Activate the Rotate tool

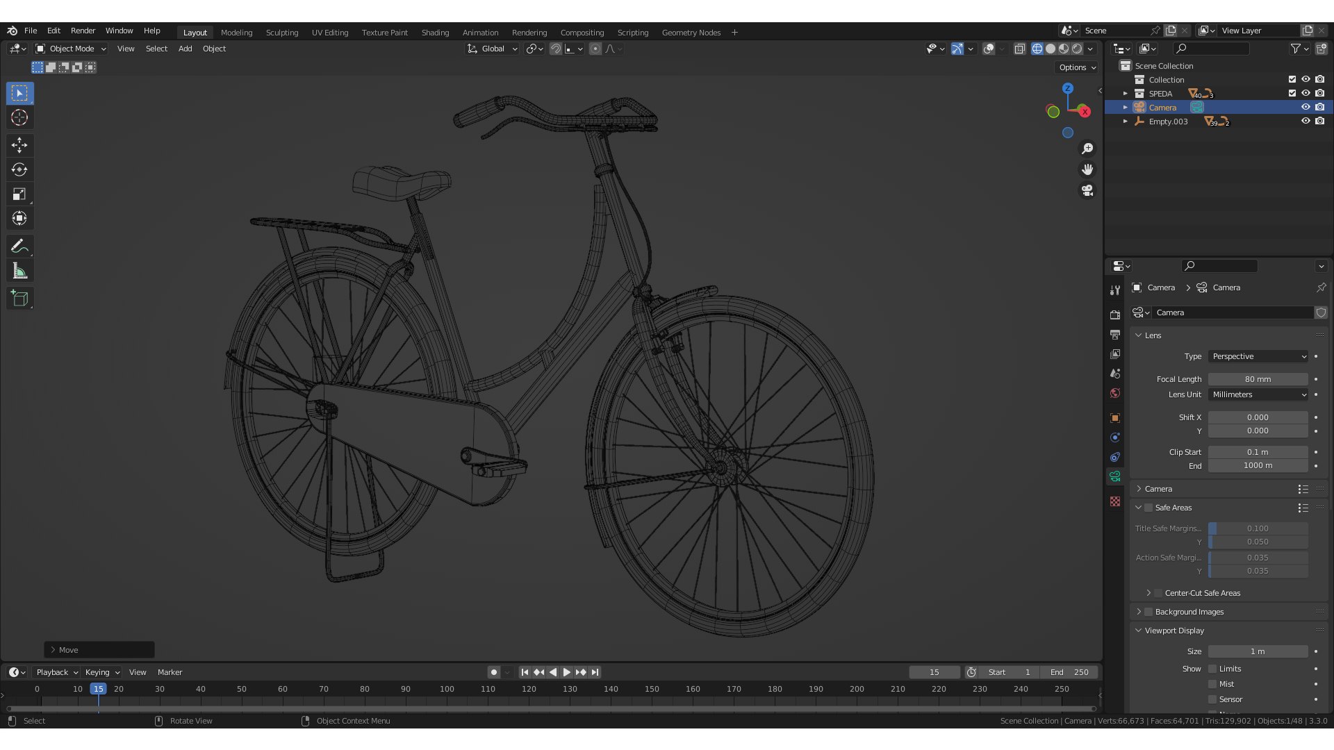(x=19, y=169)
